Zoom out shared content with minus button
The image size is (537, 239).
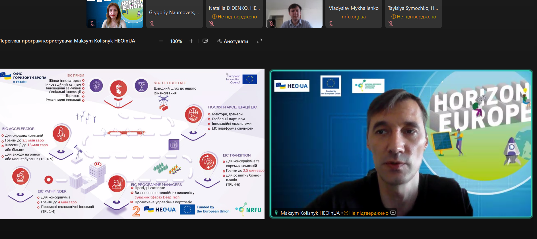click(x=161, y=41)
